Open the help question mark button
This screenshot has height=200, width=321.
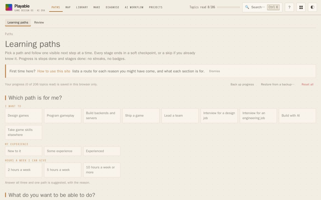pos(289,7)
